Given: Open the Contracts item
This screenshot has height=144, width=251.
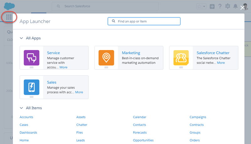Looking at the screenshot, I should point(197,125).
